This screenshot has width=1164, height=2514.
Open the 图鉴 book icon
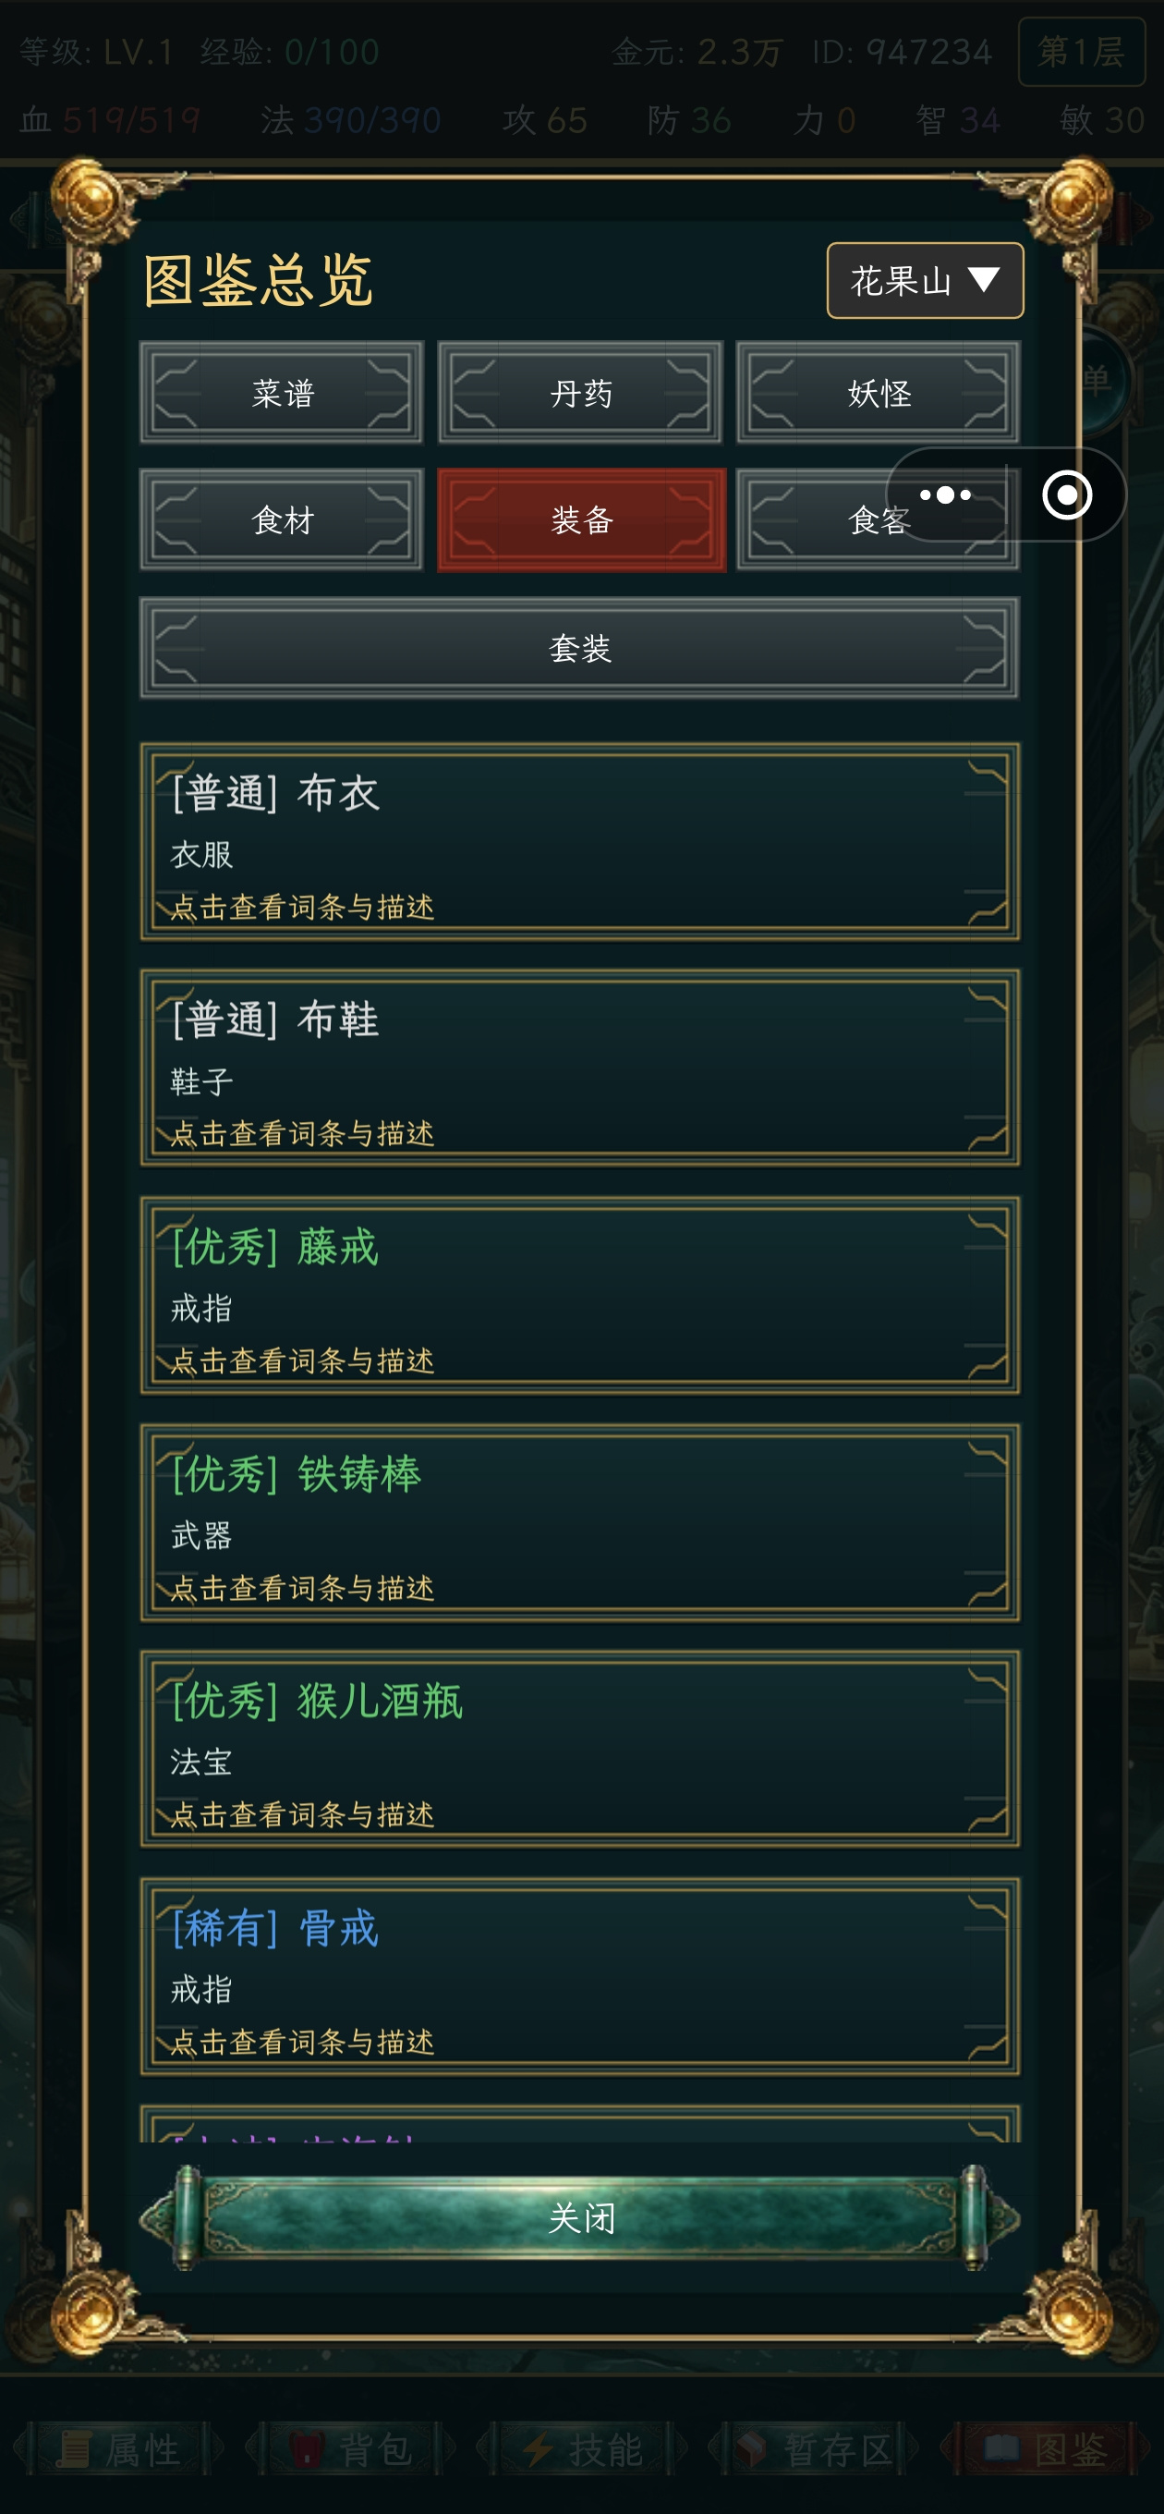[x=1002, y=2448]
